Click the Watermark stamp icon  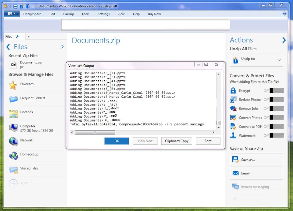233,135
